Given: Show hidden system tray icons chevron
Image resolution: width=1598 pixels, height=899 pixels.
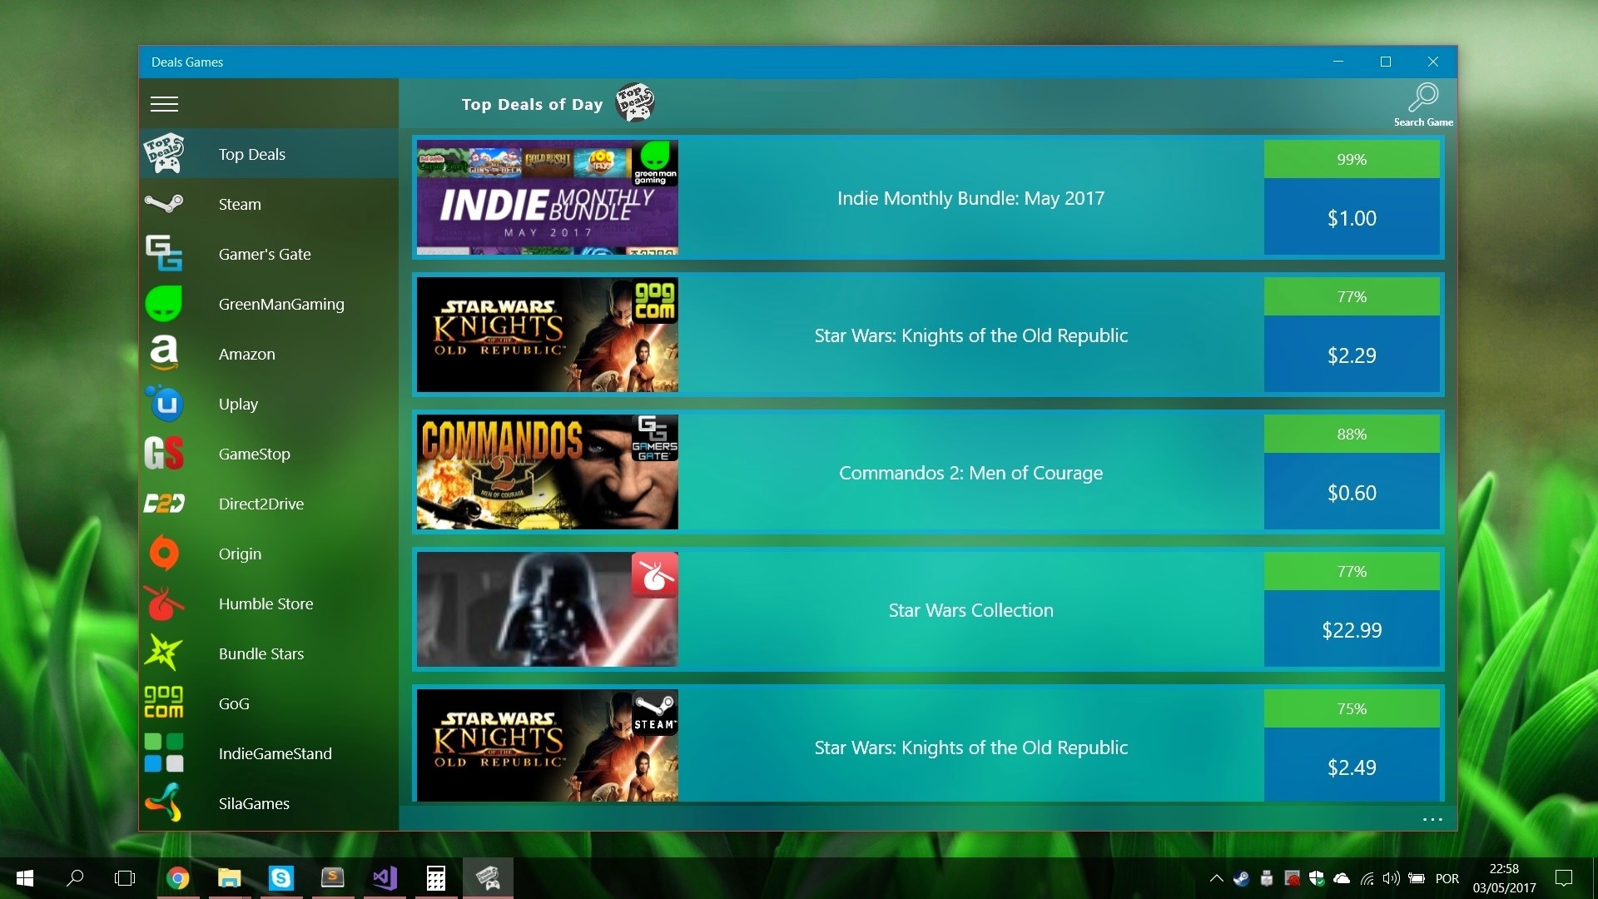Looking at the screenshot, I should click(1216, 878).
